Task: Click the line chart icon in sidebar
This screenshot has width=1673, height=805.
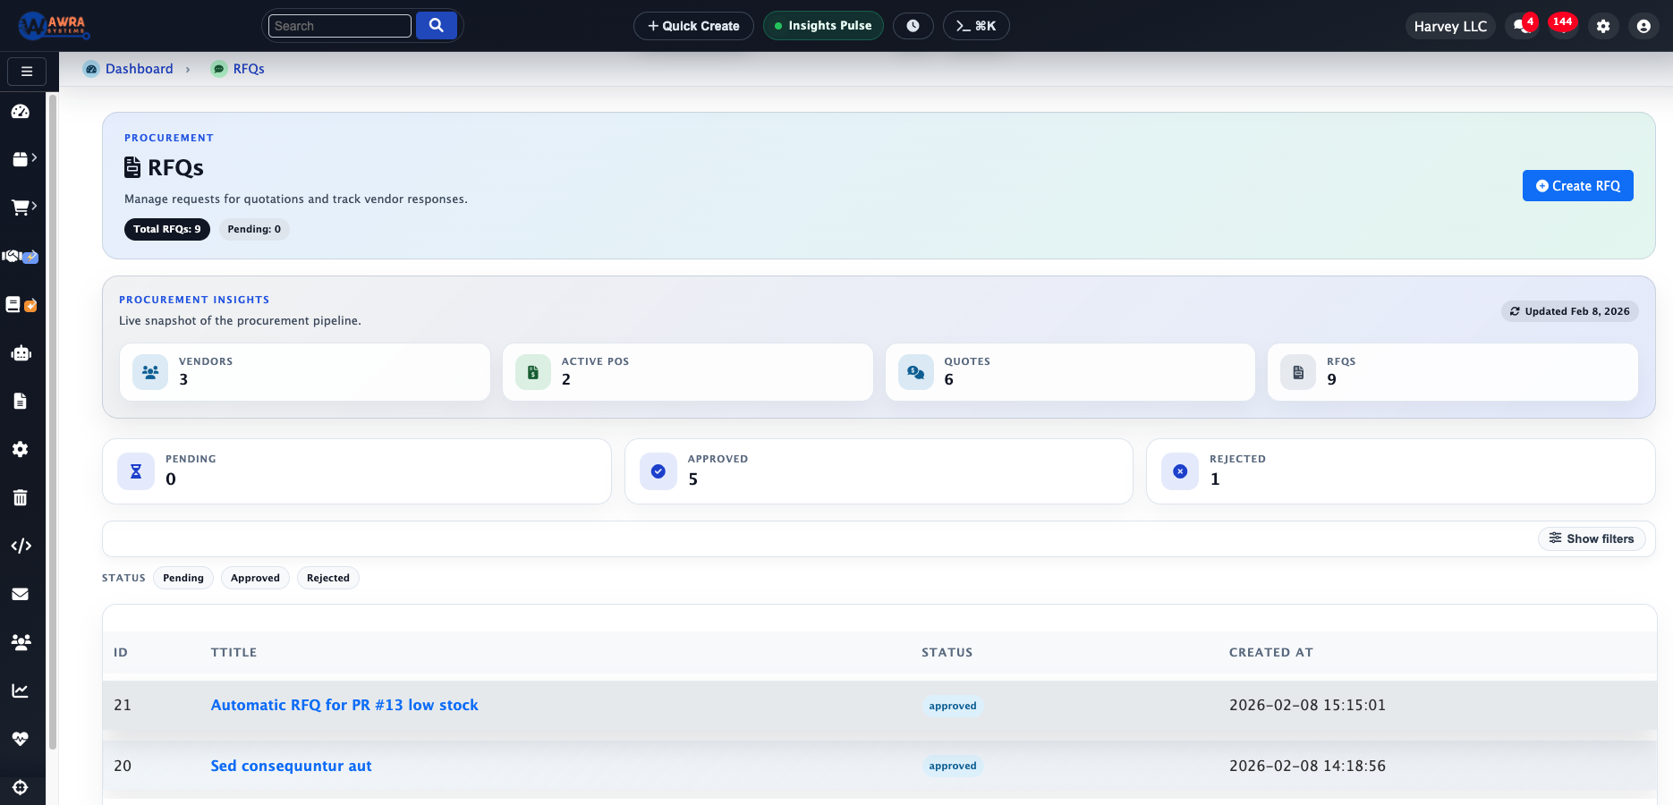Action: tap(21, 691)
